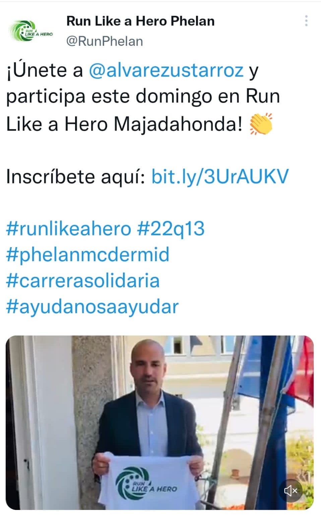The width and height of the screenshot is (321, 517).
Task: Open the #carrerasolidaria hashtag
Action: (x=83, y=281)
